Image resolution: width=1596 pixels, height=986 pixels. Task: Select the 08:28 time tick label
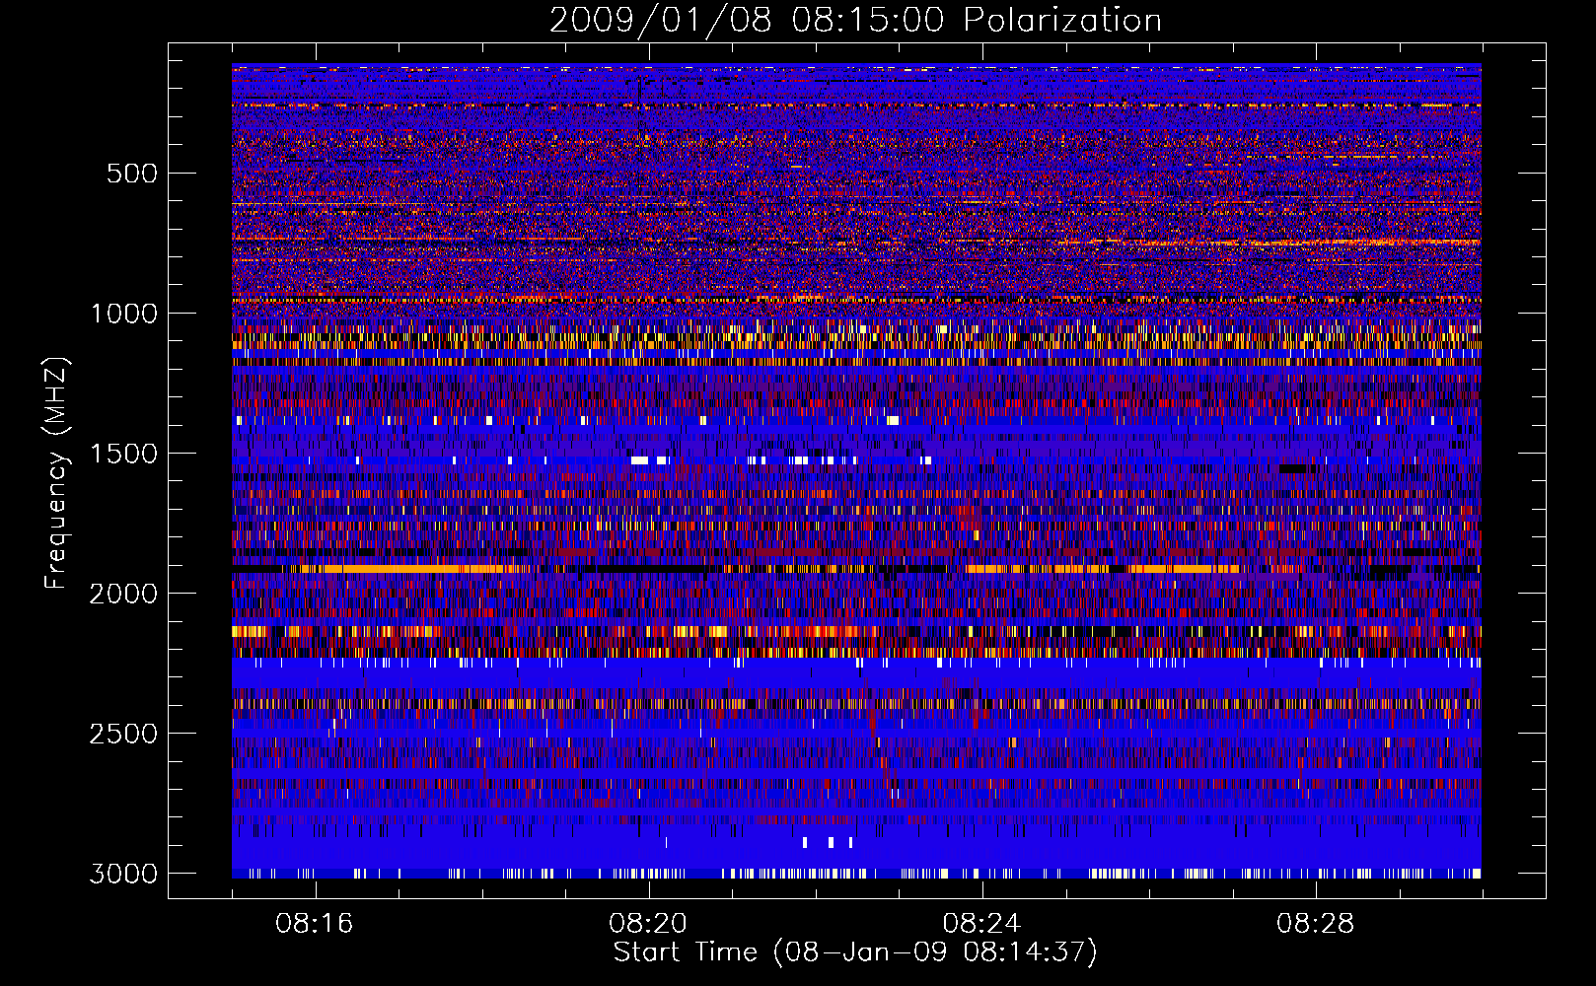[x=1315, y=924]
